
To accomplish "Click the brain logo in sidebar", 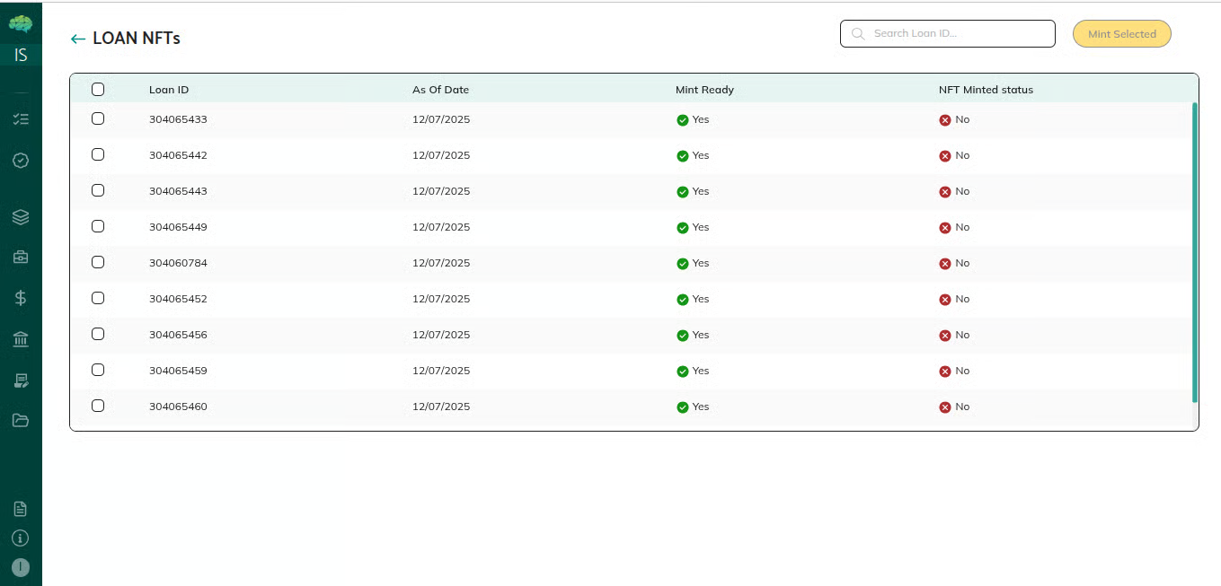I will (x=21, y=24).
